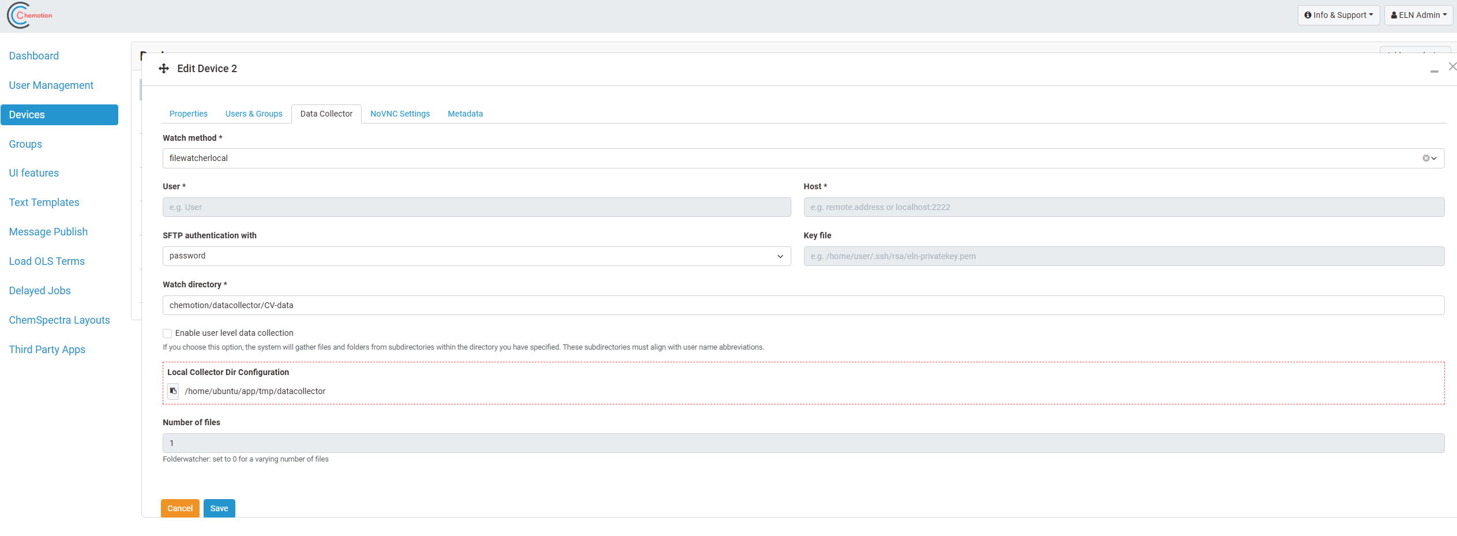Open the Info & Support dropdown

(1338, 15)
